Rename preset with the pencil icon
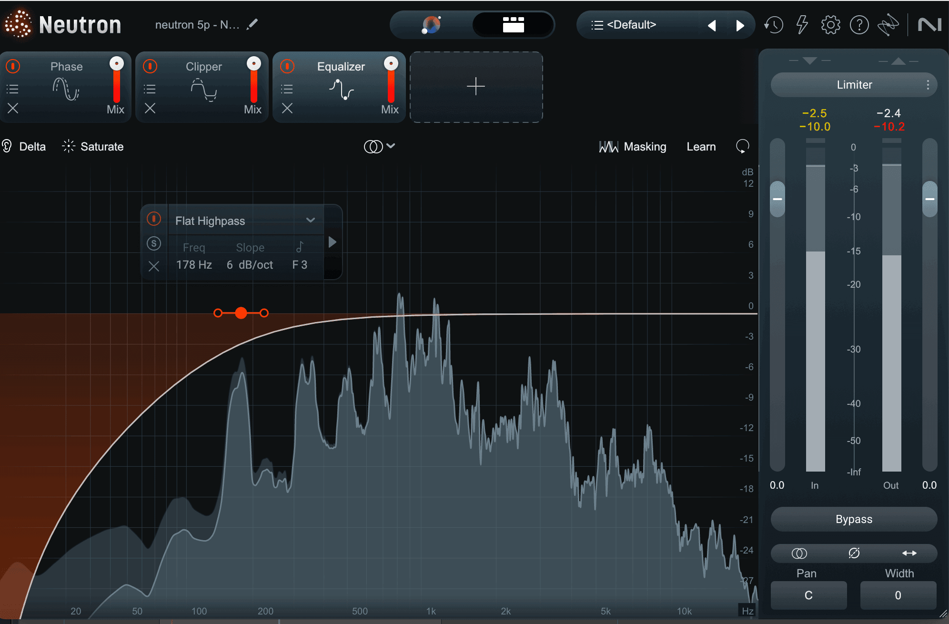Screen dimensions: 949x624 click(252, 24)
